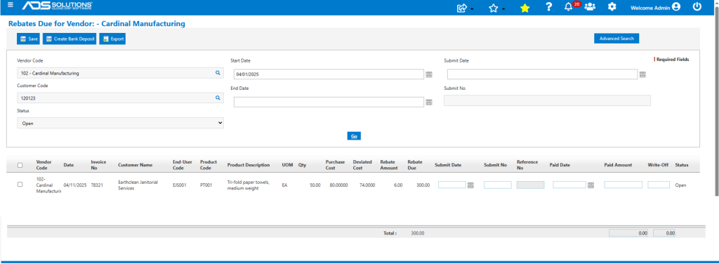Click the yellow filled star icon

point(525,8)
